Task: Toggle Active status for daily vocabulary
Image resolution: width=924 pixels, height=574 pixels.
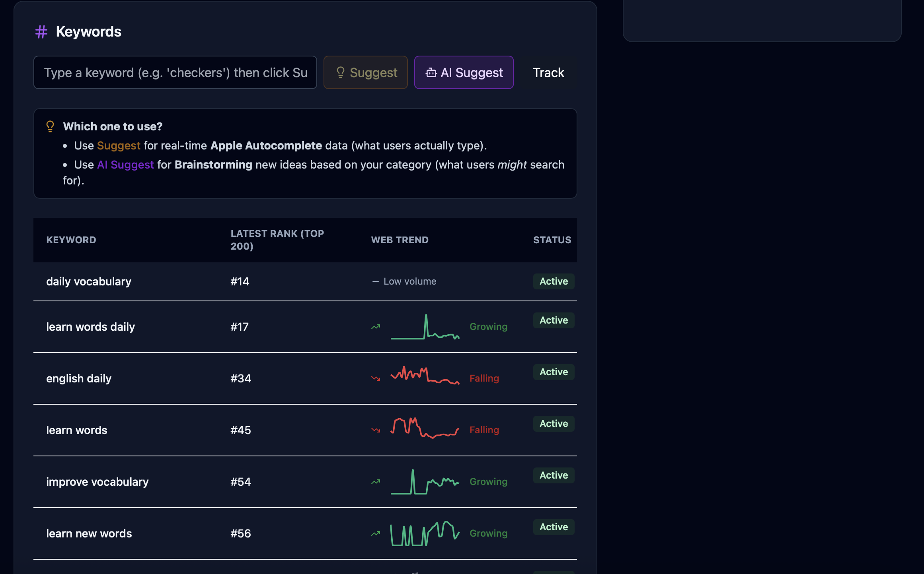Action: [x=553, y=281]
